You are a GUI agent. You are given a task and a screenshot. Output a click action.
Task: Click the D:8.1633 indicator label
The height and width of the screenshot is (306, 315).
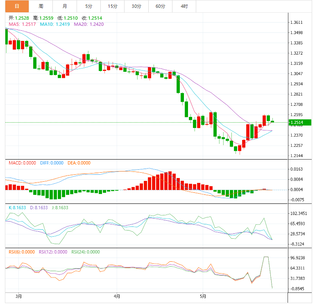[39, 208]
